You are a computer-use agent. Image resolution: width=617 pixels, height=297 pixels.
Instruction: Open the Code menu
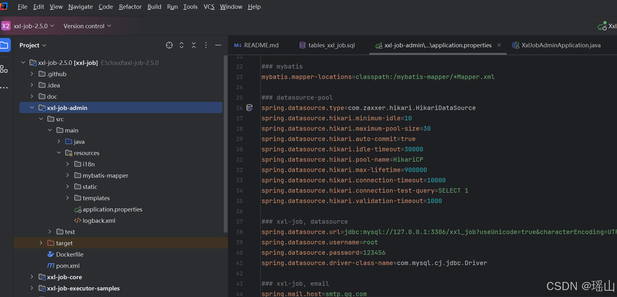point(106,7)
